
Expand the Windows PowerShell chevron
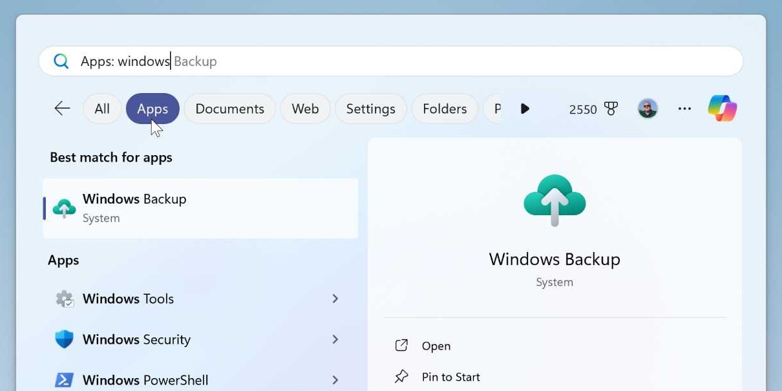tap(335, 380)
